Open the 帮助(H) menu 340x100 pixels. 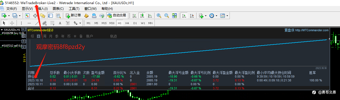(x=107, y=9)
